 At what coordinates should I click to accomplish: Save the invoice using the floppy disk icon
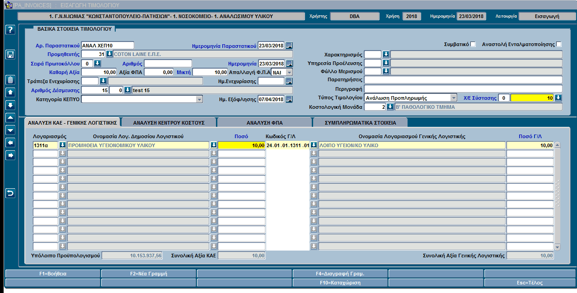pos(10,55)
